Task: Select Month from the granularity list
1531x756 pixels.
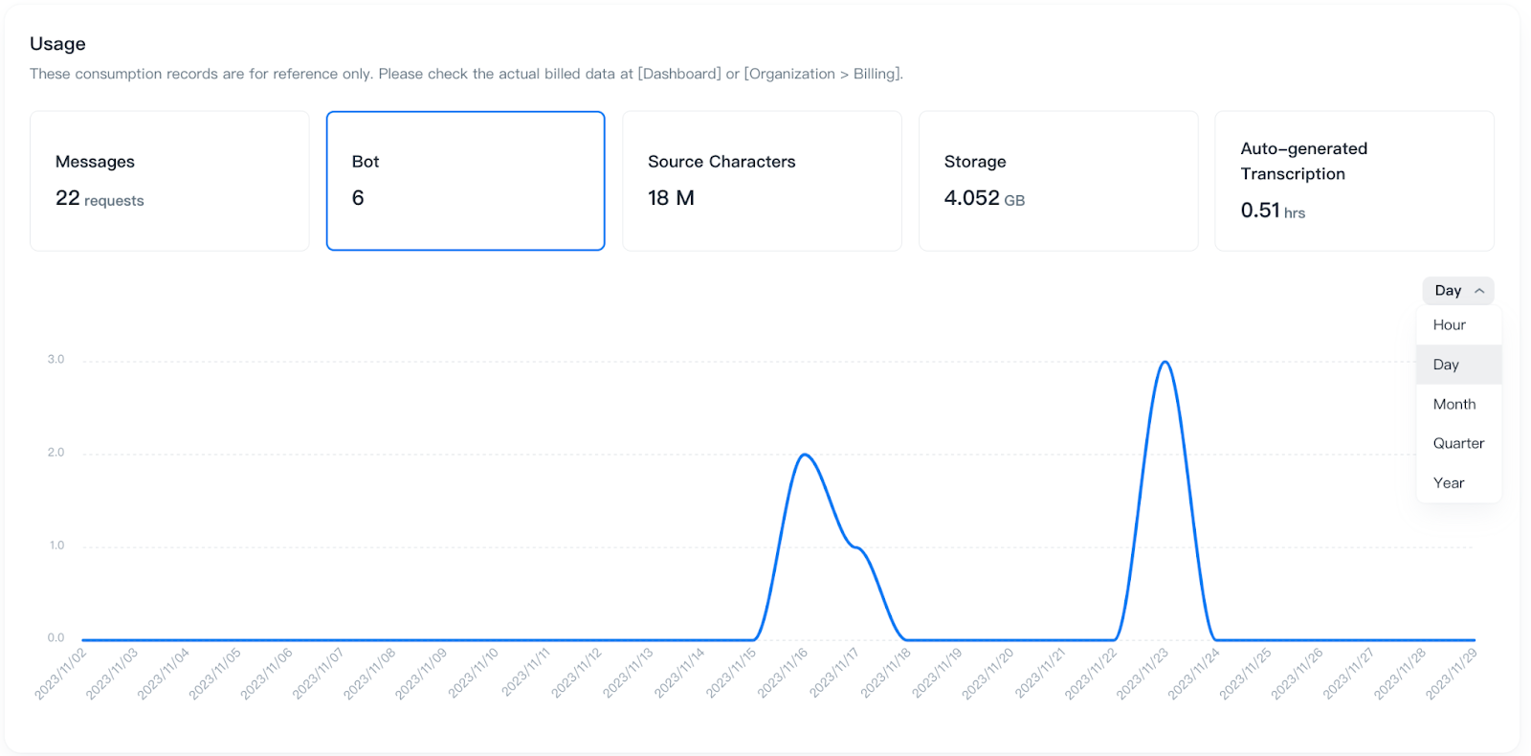Action: click(x=1454, y=405)
